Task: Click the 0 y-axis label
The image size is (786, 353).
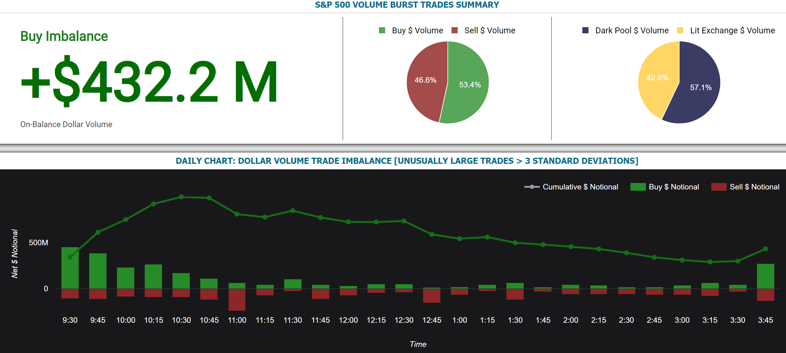Action: (46, 289)
